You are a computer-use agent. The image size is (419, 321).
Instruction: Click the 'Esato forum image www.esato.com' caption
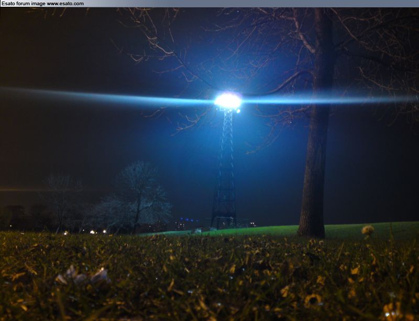click(43, 4)
